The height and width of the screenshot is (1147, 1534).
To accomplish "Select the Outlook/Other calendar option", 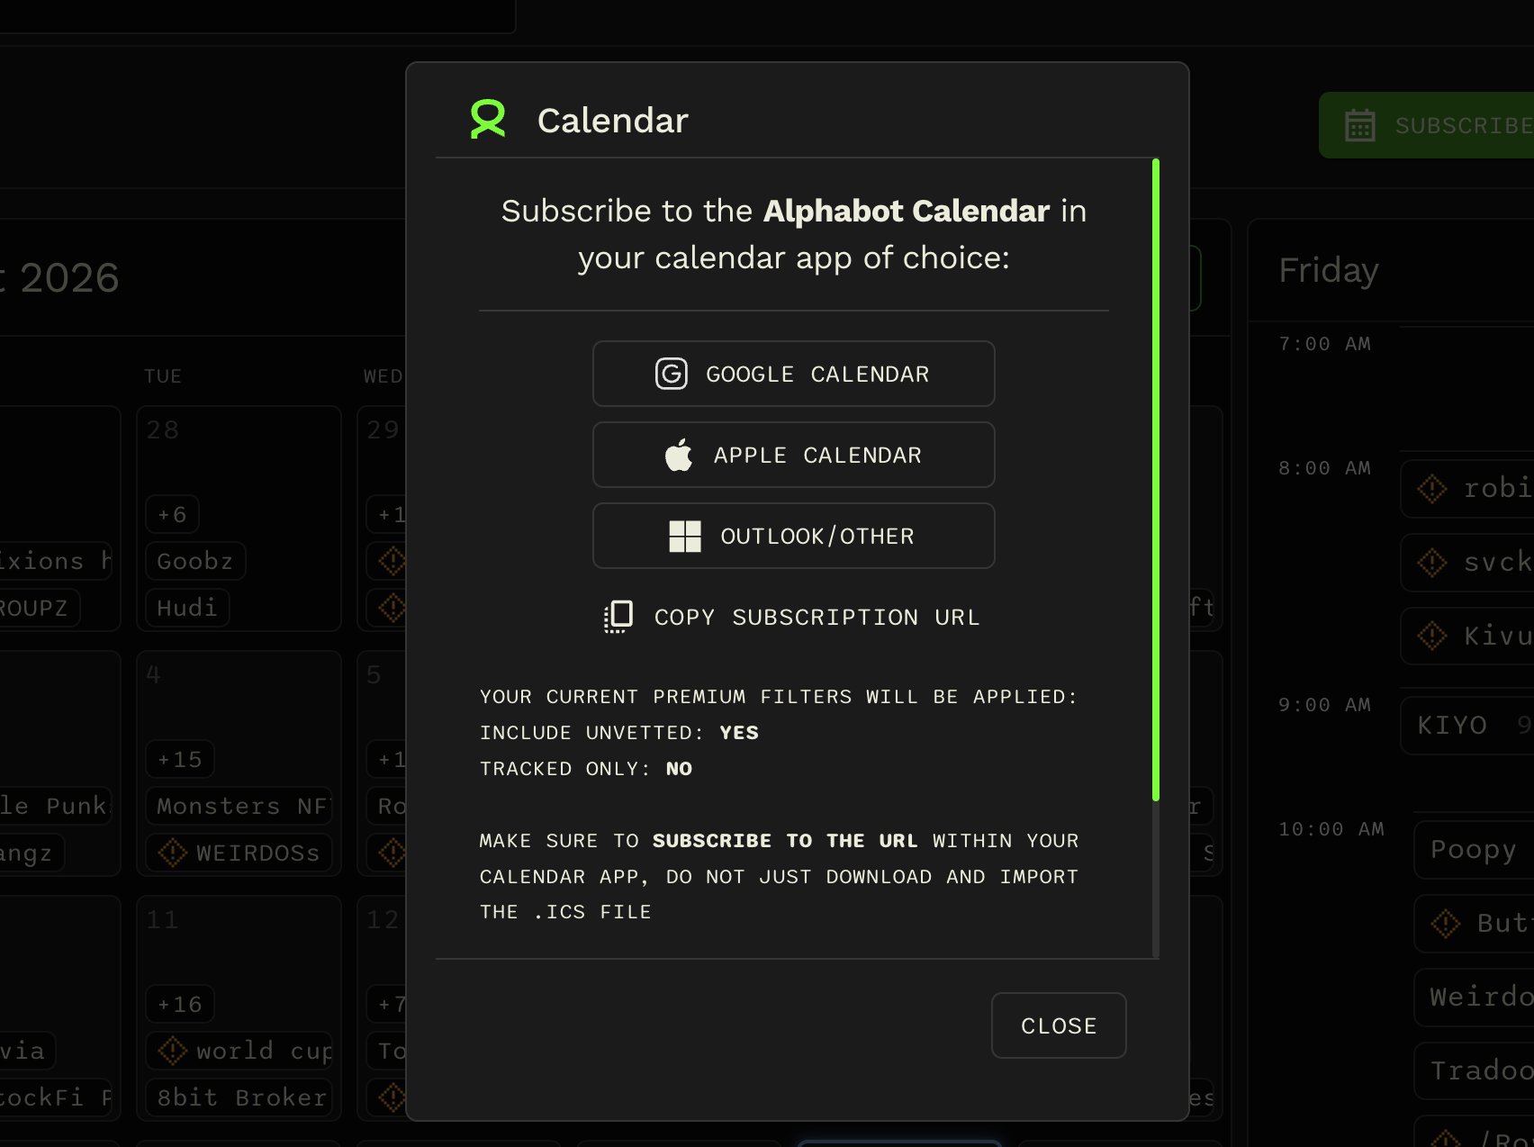I will [793, 536].
